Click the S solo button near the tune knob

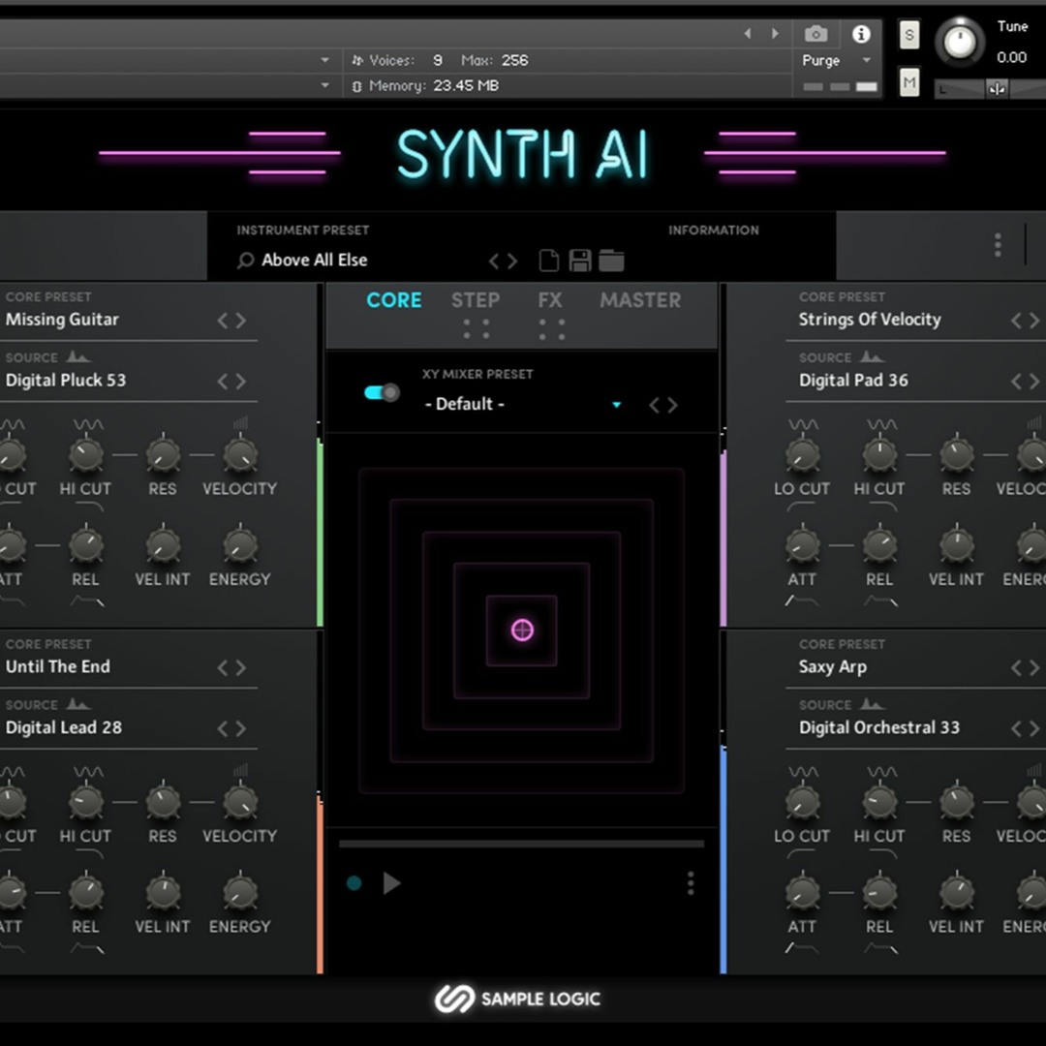(x=908, y=34)
